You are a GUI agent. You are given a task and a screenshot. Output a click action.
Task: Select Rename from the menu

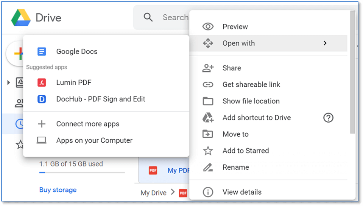tap(268, 167)
